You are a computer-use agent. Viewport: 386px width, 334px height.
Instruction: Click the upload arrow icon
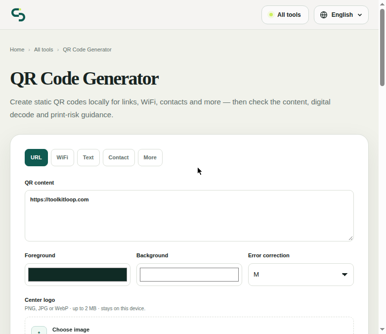[x=39, y=331]
